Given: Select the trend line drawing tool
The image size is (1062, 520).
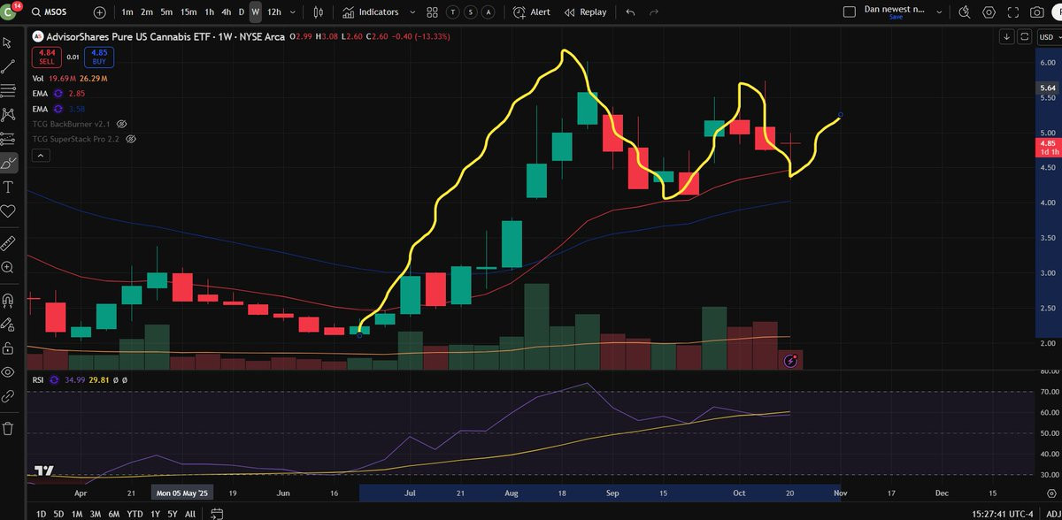Looking at the screenshot, I should [9, 66].
